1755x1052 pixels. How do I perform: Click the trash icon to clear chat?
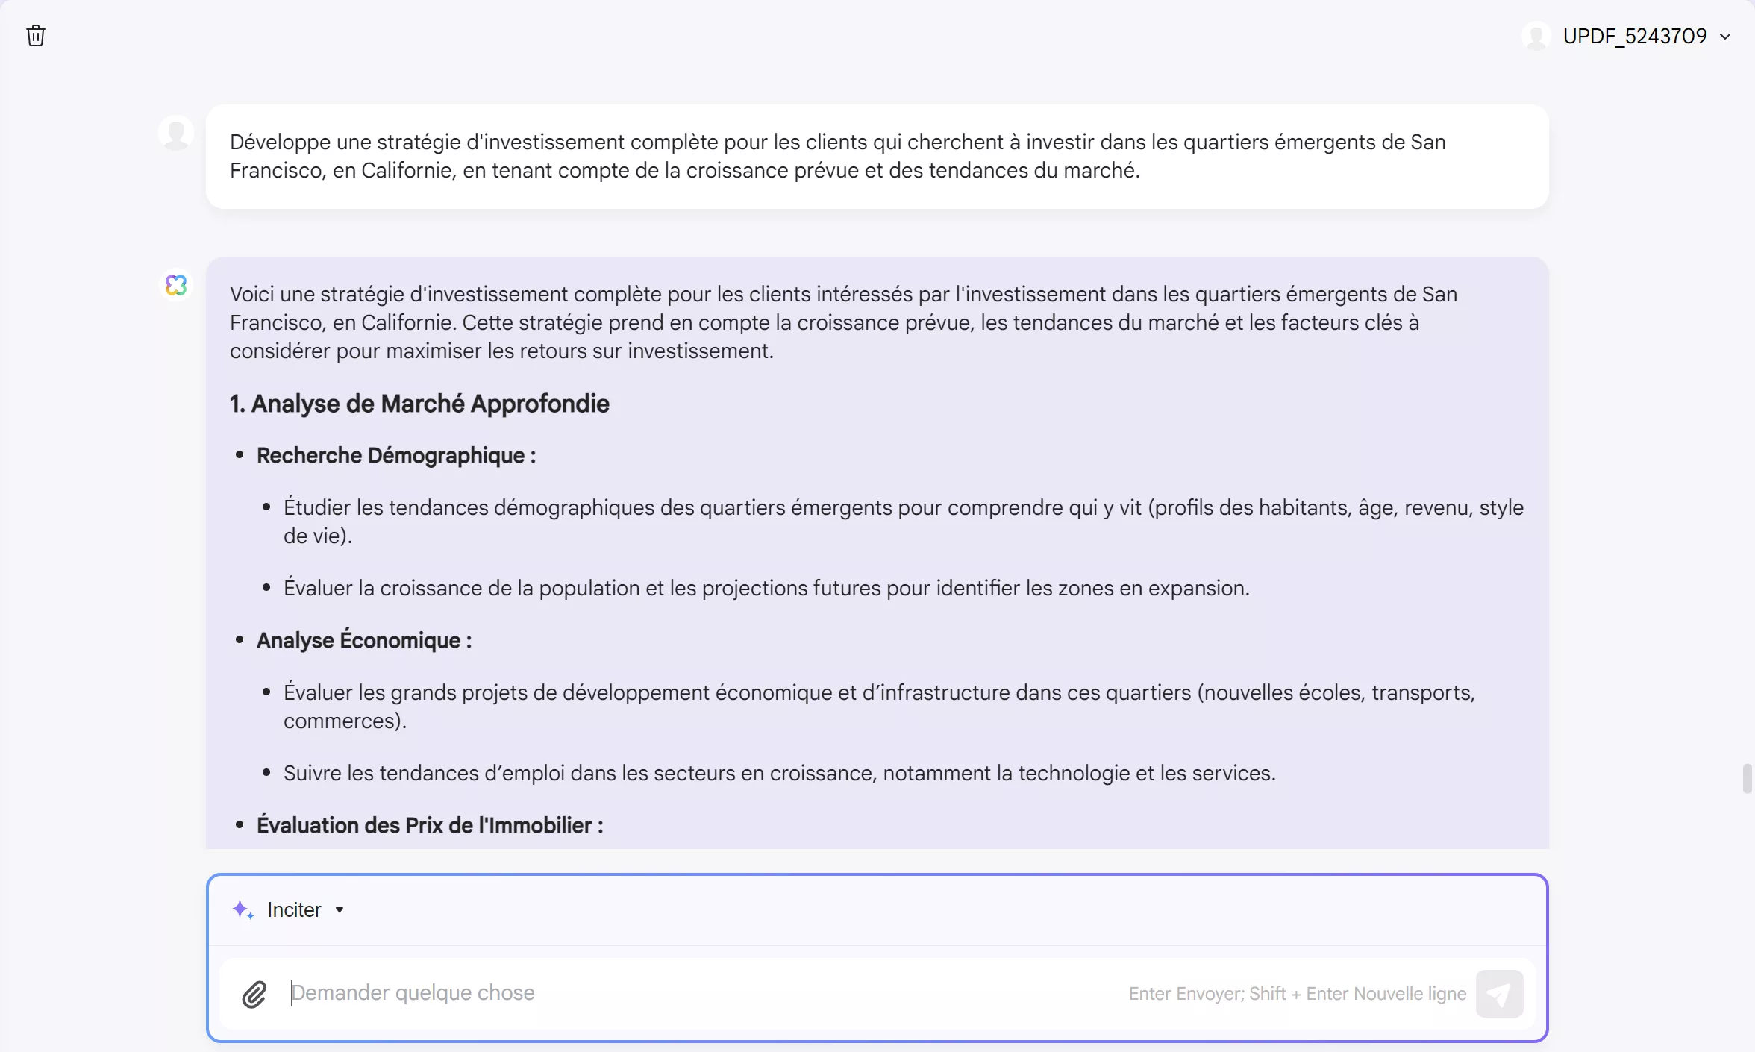click(36, 36)
